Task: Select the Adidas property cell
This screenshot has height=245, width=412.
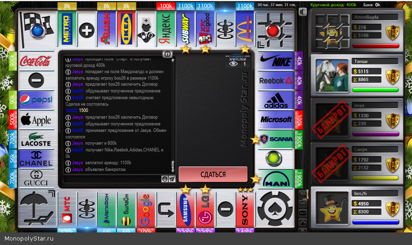Action: 276,101
